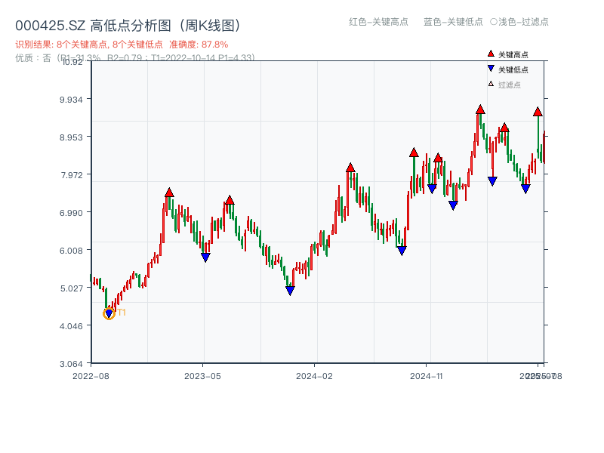Click blue key-low triangle below 2023-05 dip
604x453 pixels.
[205, 257]
